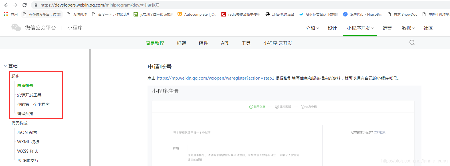This screenshot has width=450, height=166.
Task: Click the 邮箱 input field in the registration image
Action: click(244, 148)
